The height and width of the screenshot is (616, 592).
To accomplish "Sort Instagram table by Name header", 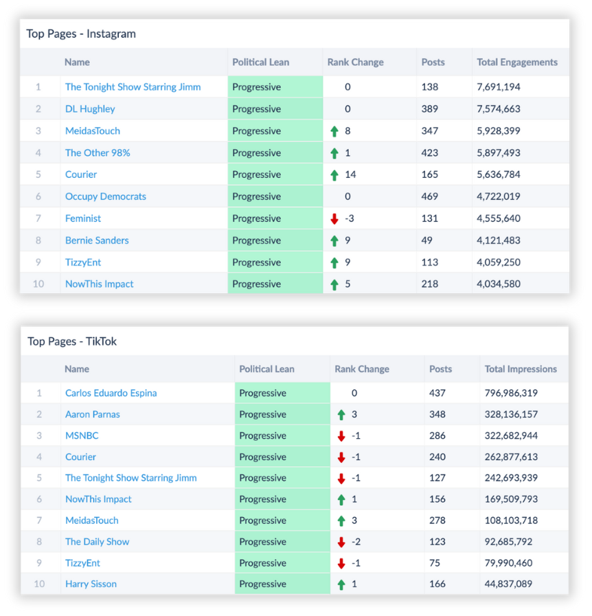I will [x=77, y=62].
